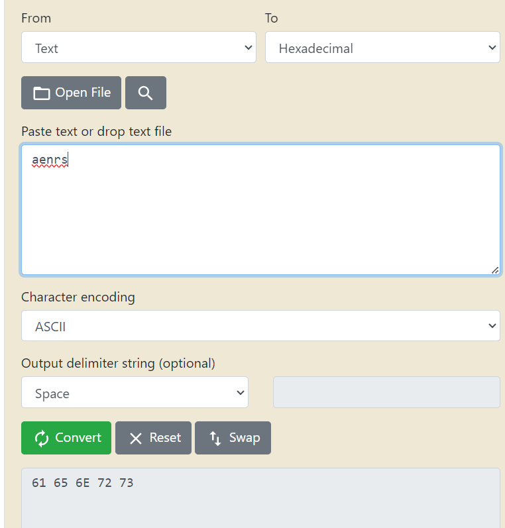
Task: Click the circular arrows icon on Convert
Action: pyautogui.click(x=42, y=438)
